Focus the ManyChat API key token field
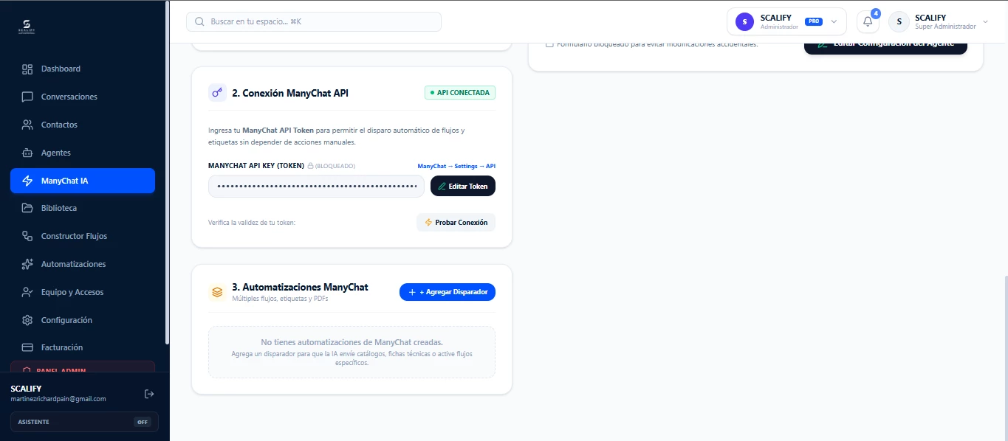1008x441 pixels. pyautogui.click(x=316, y=187)
